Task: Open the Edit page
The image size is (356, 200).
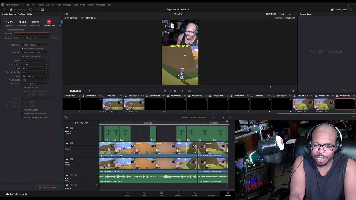Action: pos(161,194)
